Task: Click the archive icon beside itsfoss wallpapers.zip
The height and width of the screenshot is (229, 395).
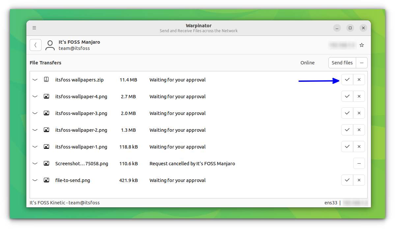Action: pos(46,79)
